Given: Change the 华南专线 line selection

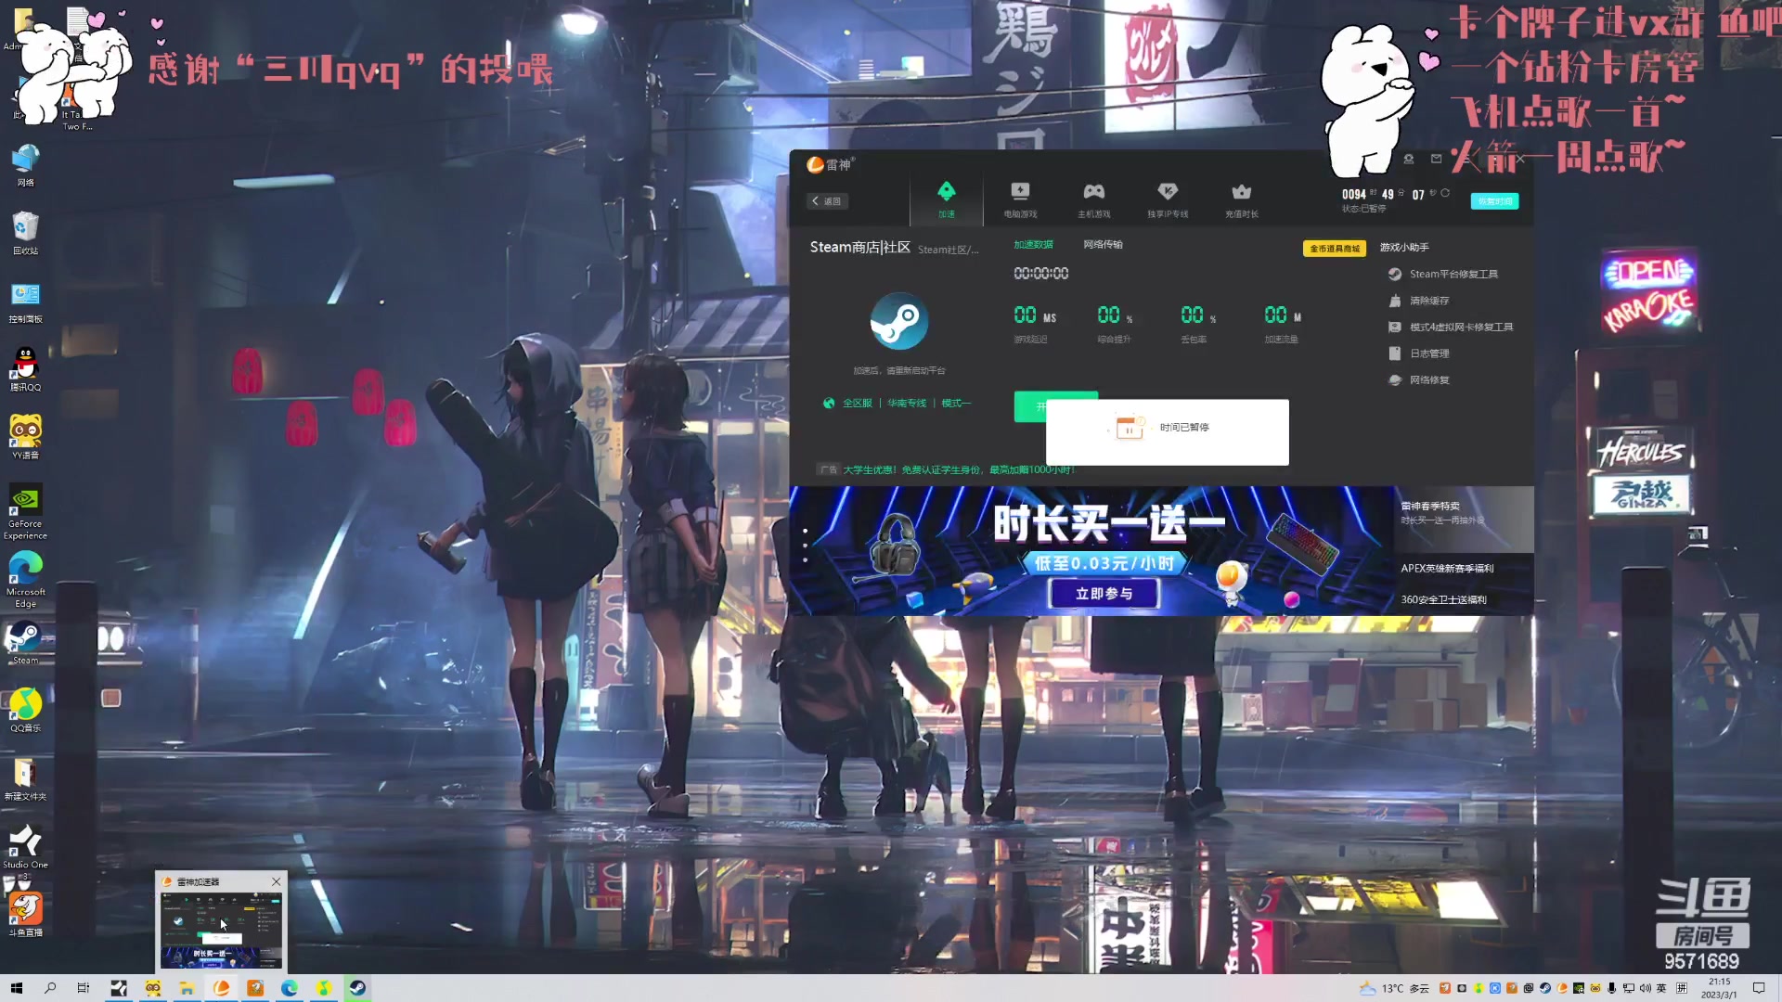Looking at the screenshot, I should (907, 404).
